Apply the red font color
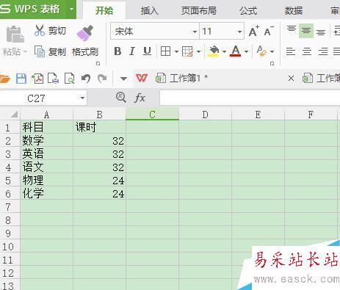This screenshot has width=340, height=290. (x=236, y=51)
